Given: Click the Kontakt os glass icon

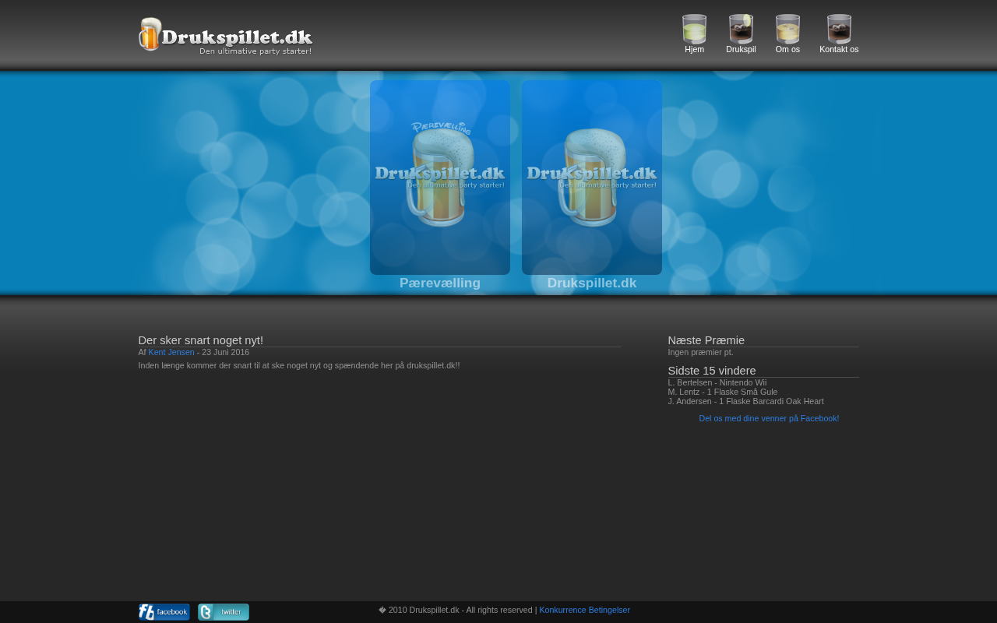Looking at the screenshot, I should coord(839,29).
